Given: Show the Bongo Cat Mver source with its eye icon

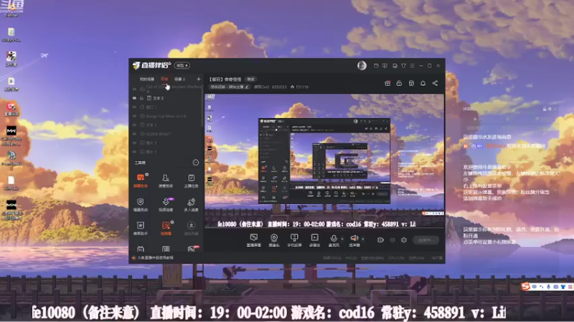Looking at the screenshot, I should (x=134, y=116).
